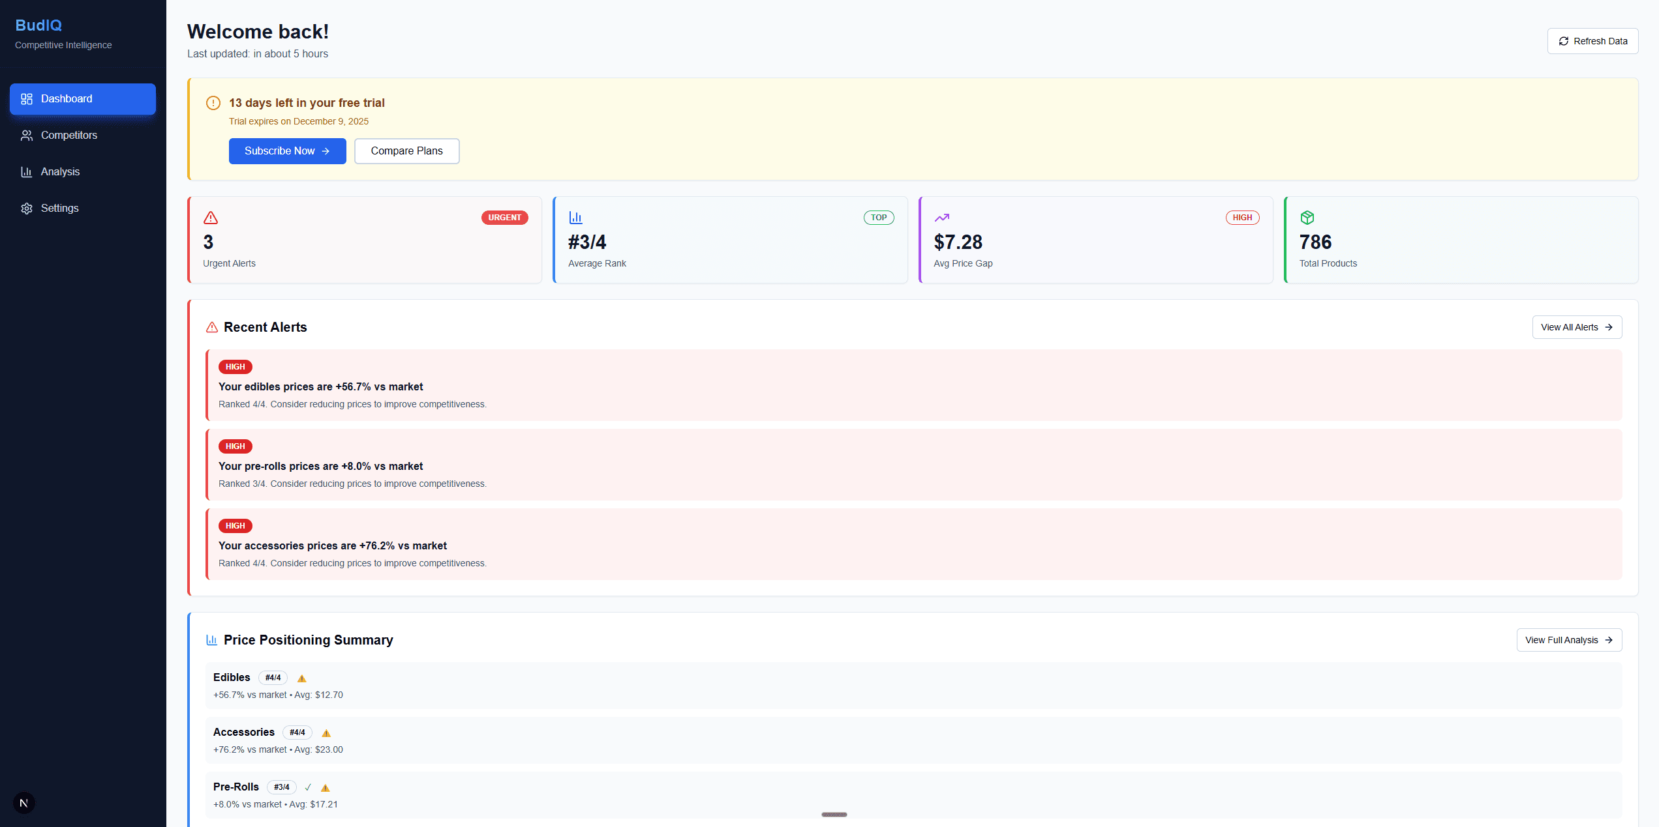Image resolution: width=1659 pixels, height=827 pixels.
Task: Click the TOP badge on Average Rank card
Action: click(x=879, y=218)
